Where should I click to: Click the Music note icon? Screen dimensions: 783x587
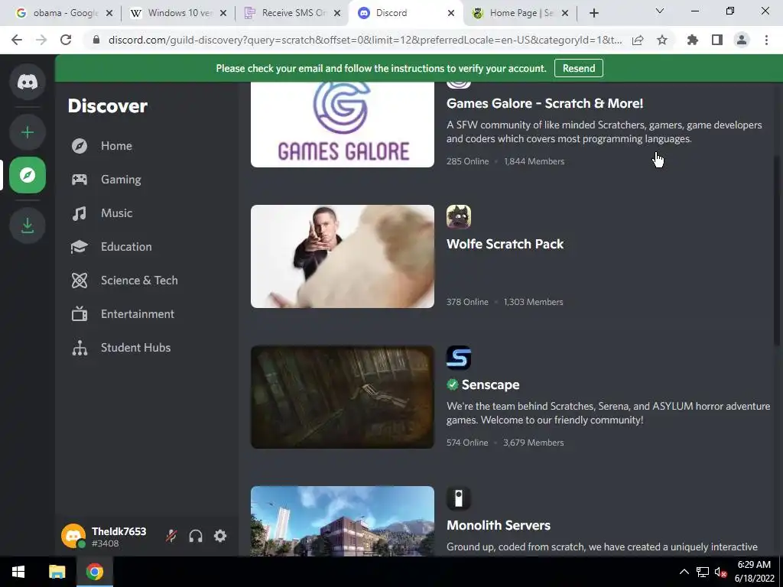[x=80, y=213]
